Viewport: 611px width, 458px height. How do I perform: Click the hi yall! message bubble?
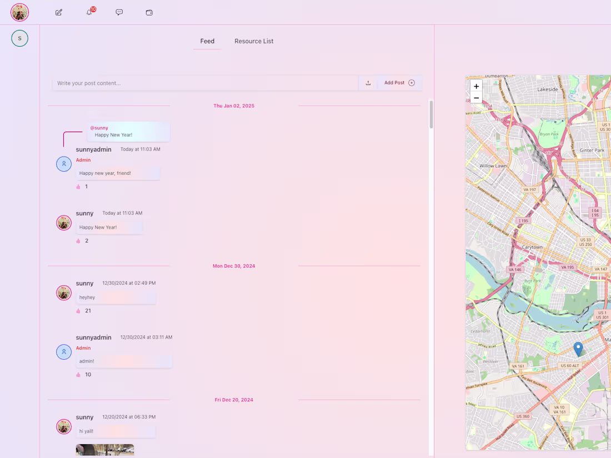[116, 431]
